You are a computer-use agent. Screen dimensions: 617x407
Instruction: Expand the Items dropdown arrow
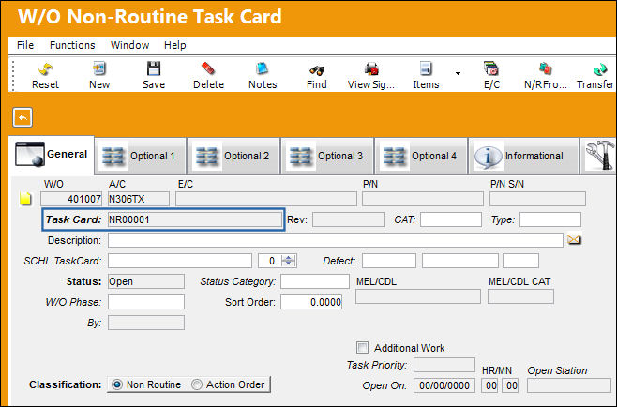458,73
